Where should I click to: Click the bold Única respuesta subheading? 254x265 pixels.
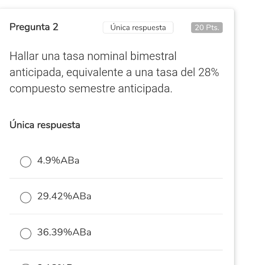[x=45, y=125]
